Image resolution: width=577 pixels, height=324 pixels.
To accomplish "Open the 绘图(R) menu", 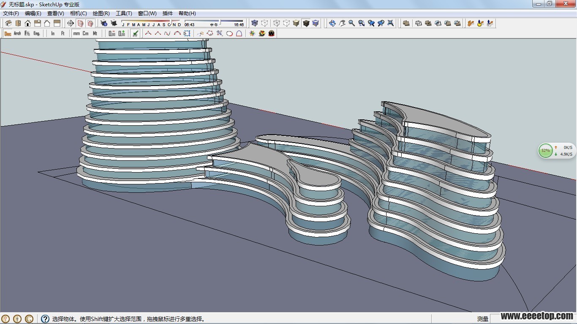I will (101, 13).
